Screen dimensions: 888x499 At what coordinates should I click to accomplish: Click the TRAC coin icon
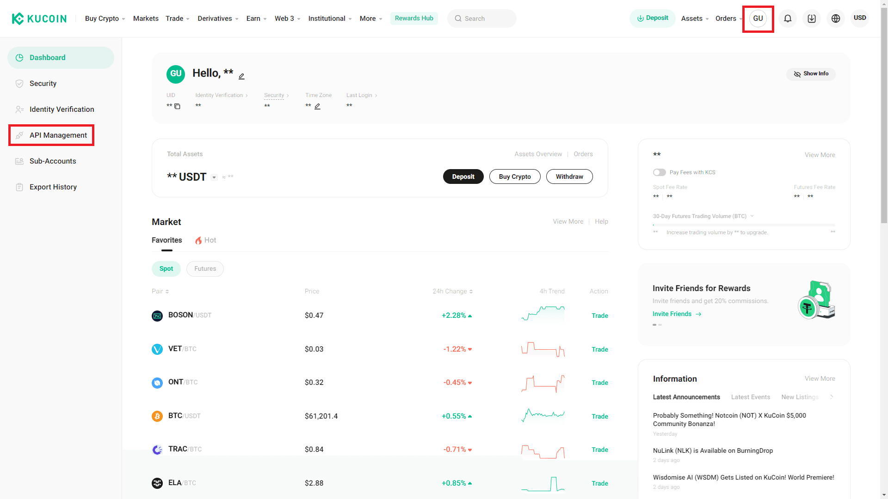(157, 450)
